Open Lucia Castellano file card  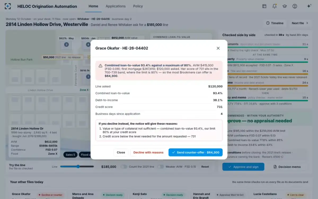(280, 194)
